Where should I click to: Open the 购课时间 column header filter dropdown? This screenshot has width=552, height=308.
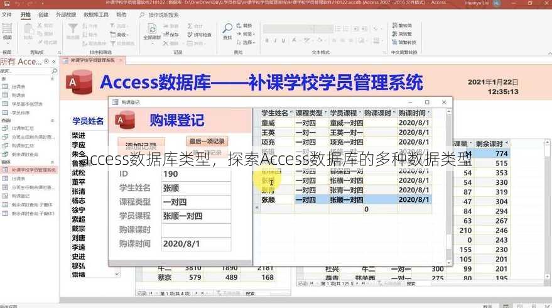pyautogui.click(x=428, y=113)
